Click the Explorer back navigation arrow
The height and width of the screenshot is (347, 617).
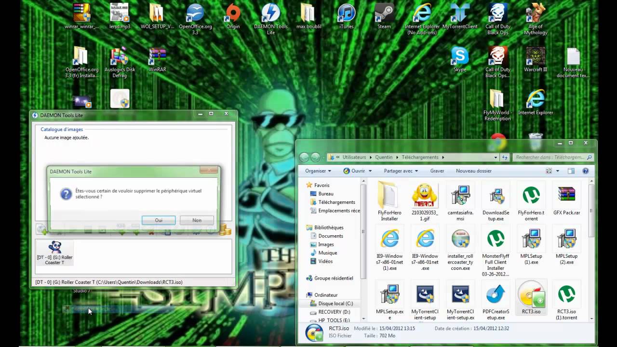[304, 157]
